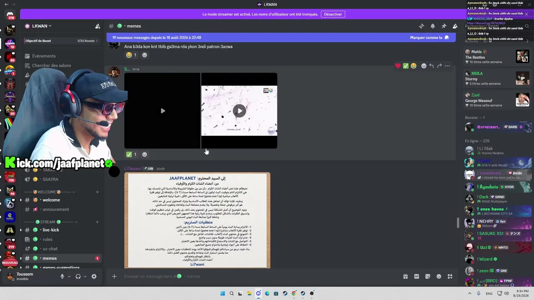534x300 pixels.
Task: Open the sticker picker
Action: tap(428, 276)
